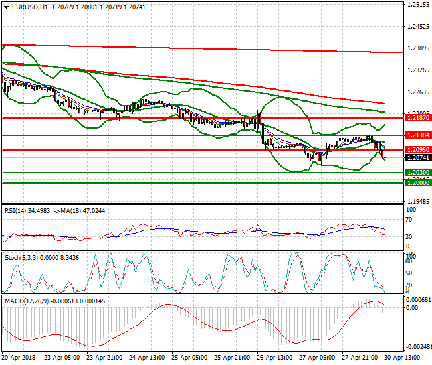432x365 pixels.
Task: Click the MACD scale value -0.002481
Action: [419, 347]
